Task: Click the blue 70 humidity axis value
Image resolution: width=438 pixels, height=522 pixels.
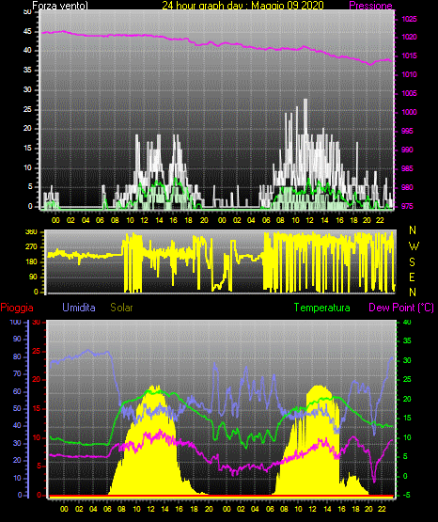Action: 17,373
